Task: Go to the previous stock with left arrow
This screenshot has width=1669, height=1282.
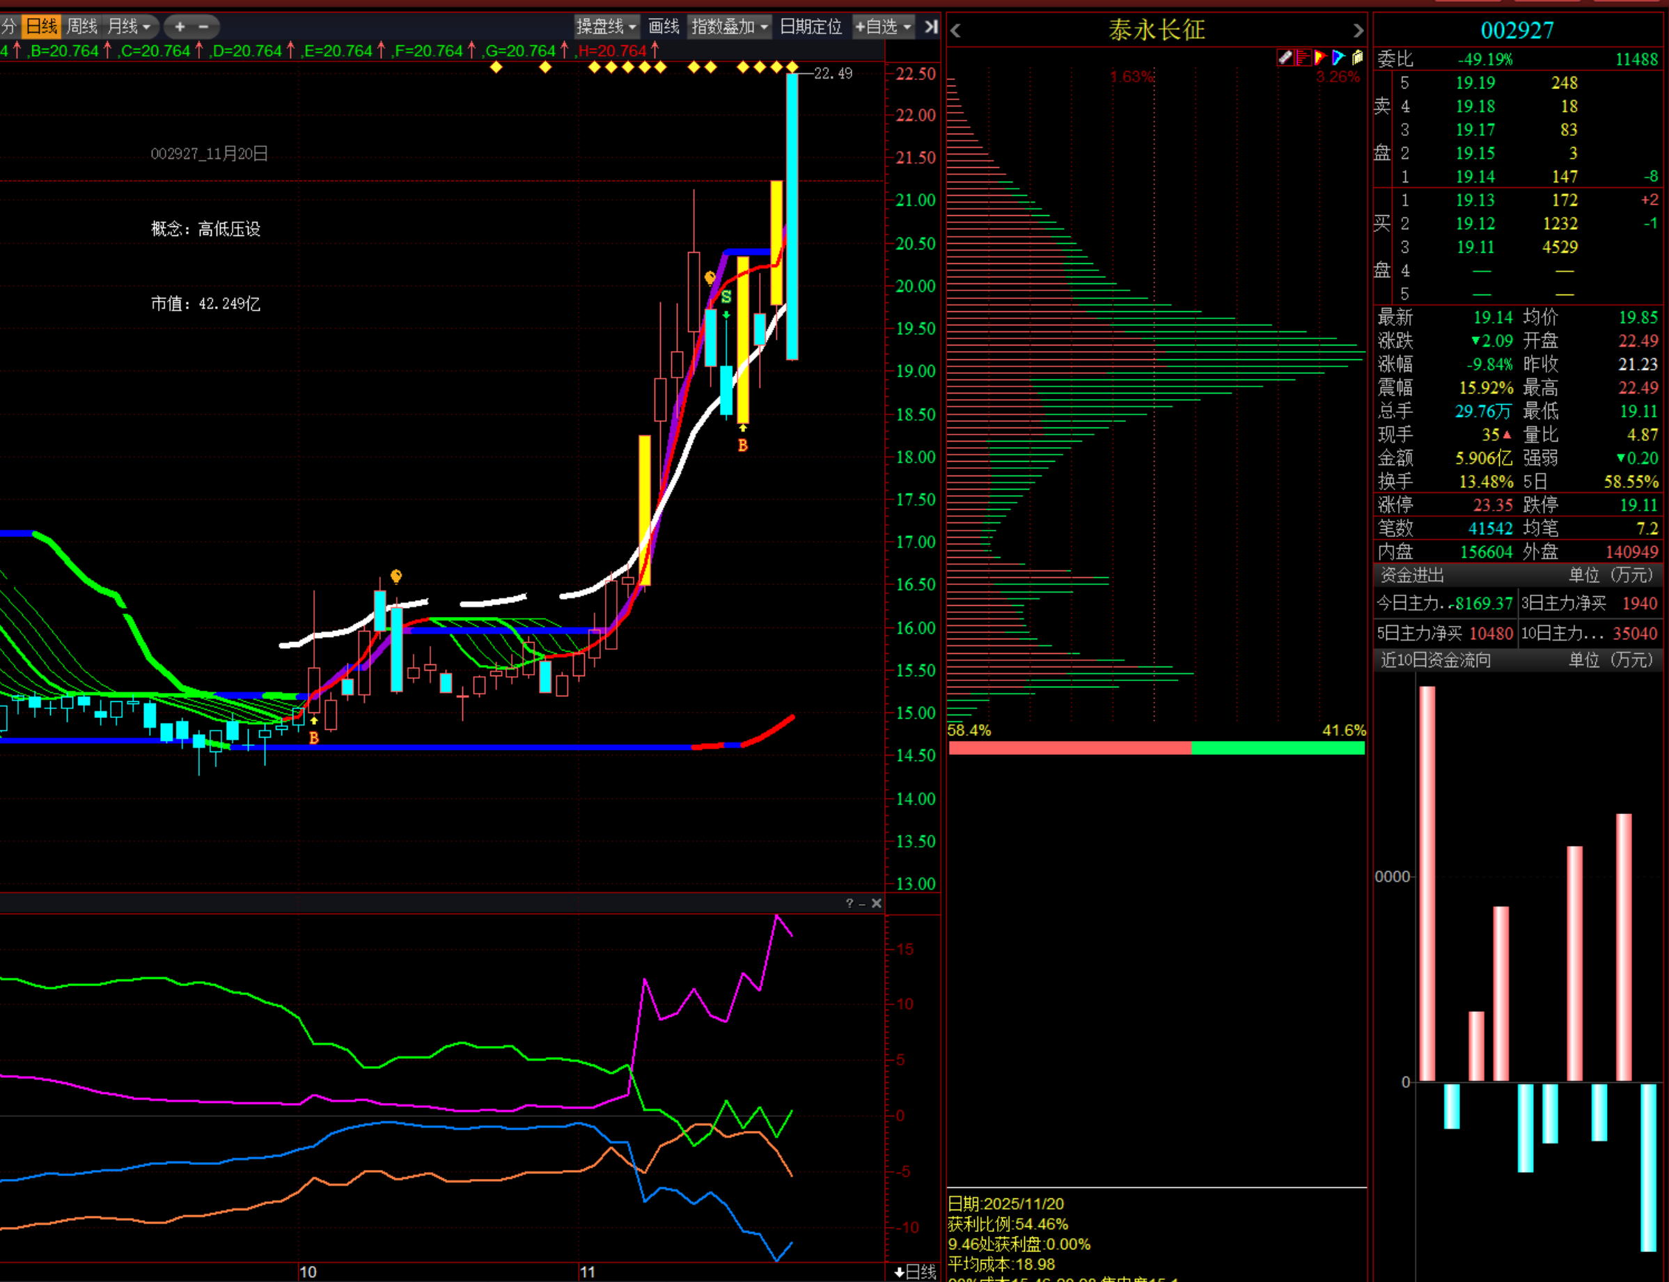Action: 956,31
